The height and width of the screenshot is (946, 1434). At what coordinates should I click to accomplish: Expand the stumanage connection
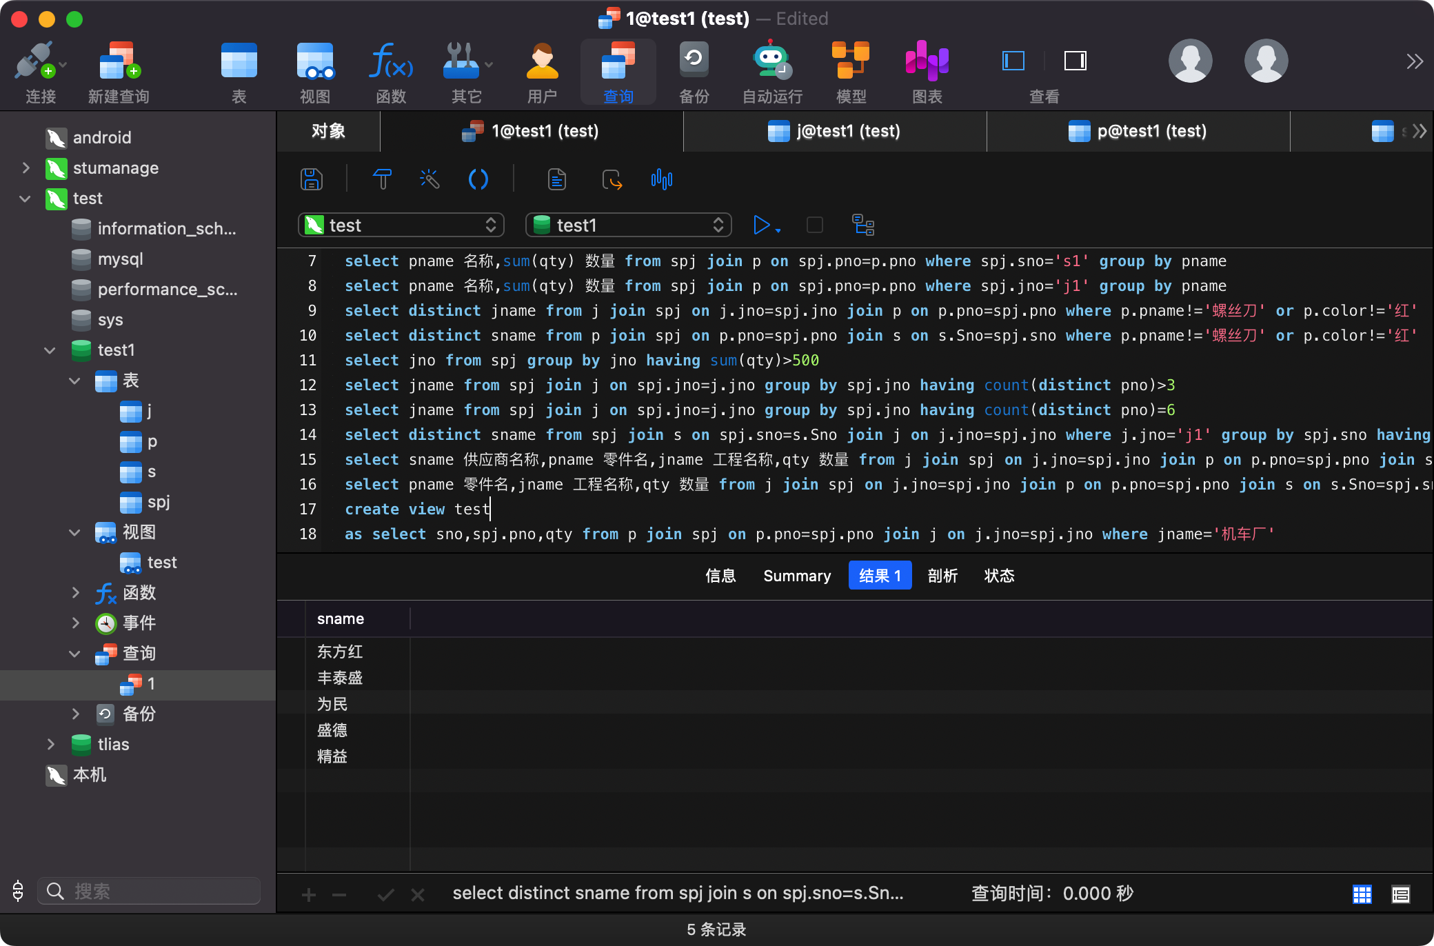[26, 168]
